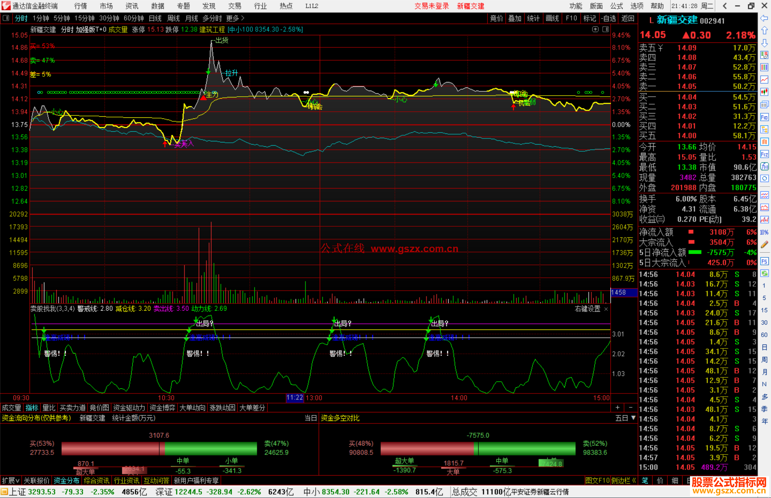Switch sidebar period to 5 minute

click(x=764, y=298)
